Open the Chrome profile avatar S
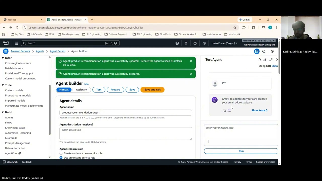 (270, 28)
